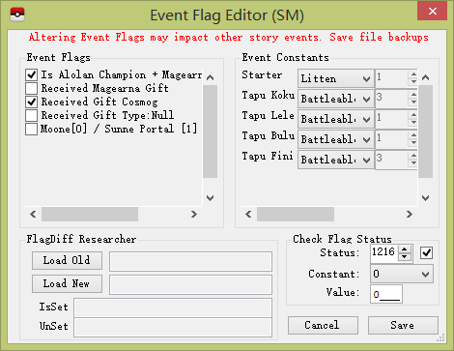Uncheck Received Gift Cosmog flag
Image resolution: width=454 pixels, height=351 pixels.
click(31, 102)
